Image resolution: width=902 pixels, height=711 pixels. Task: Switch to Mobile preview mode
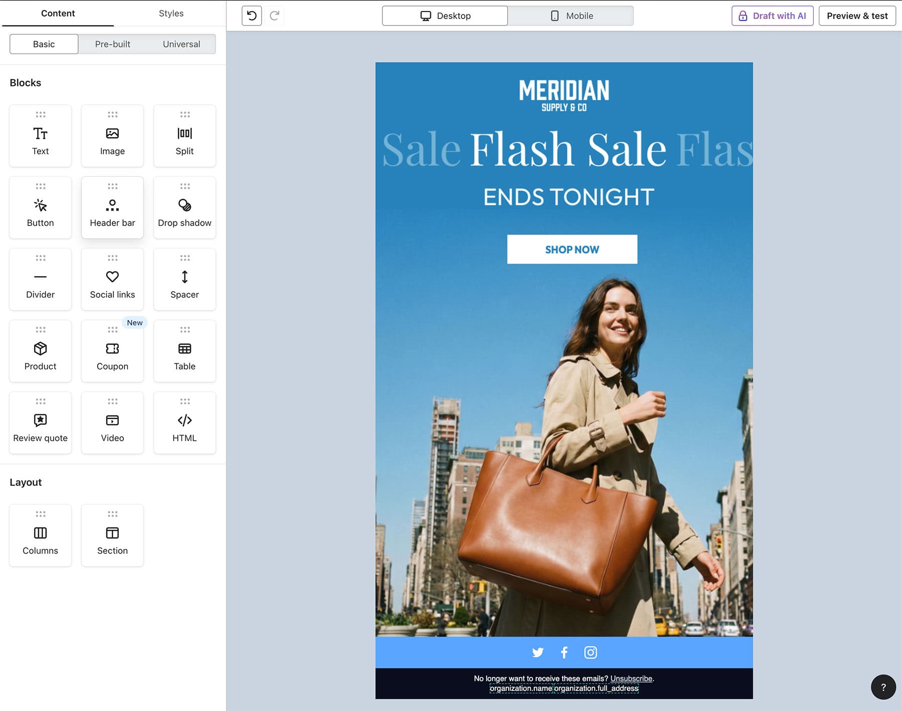(x=571, y=16)
